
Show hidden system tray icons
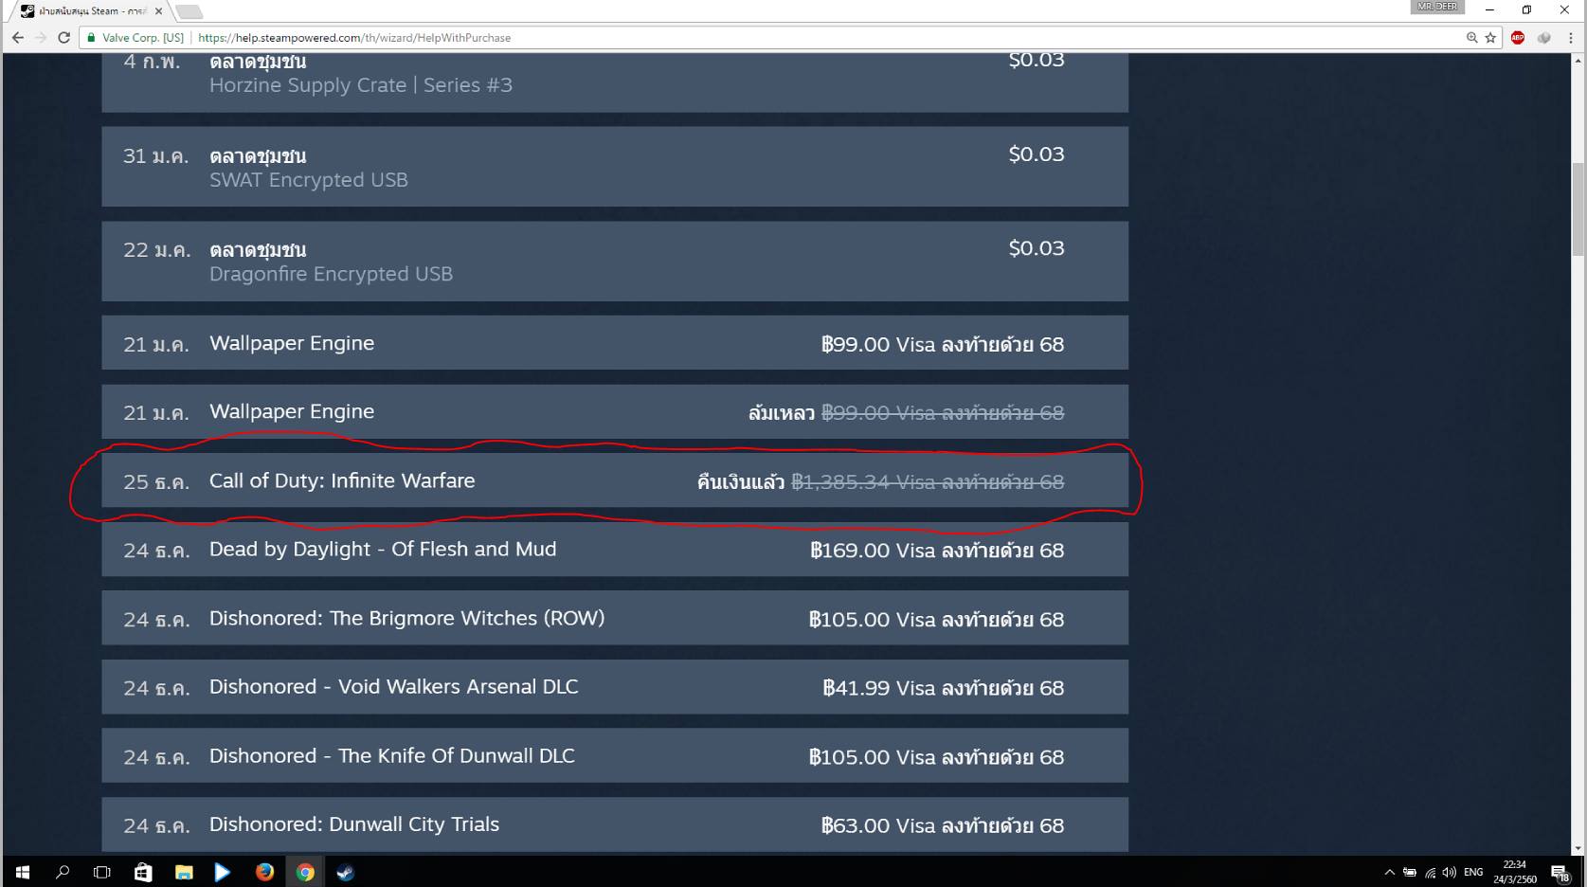click(x=1389, y=872)
